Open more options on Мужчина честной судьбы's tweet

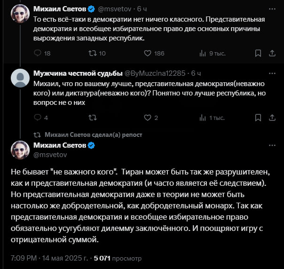click(272, 73)
